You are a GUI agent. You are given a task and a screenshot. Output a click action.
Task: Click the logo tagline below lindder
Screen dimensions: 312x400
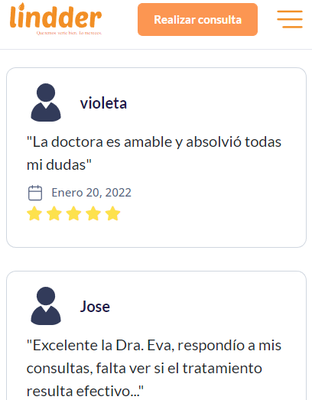[x=69, y=33]
